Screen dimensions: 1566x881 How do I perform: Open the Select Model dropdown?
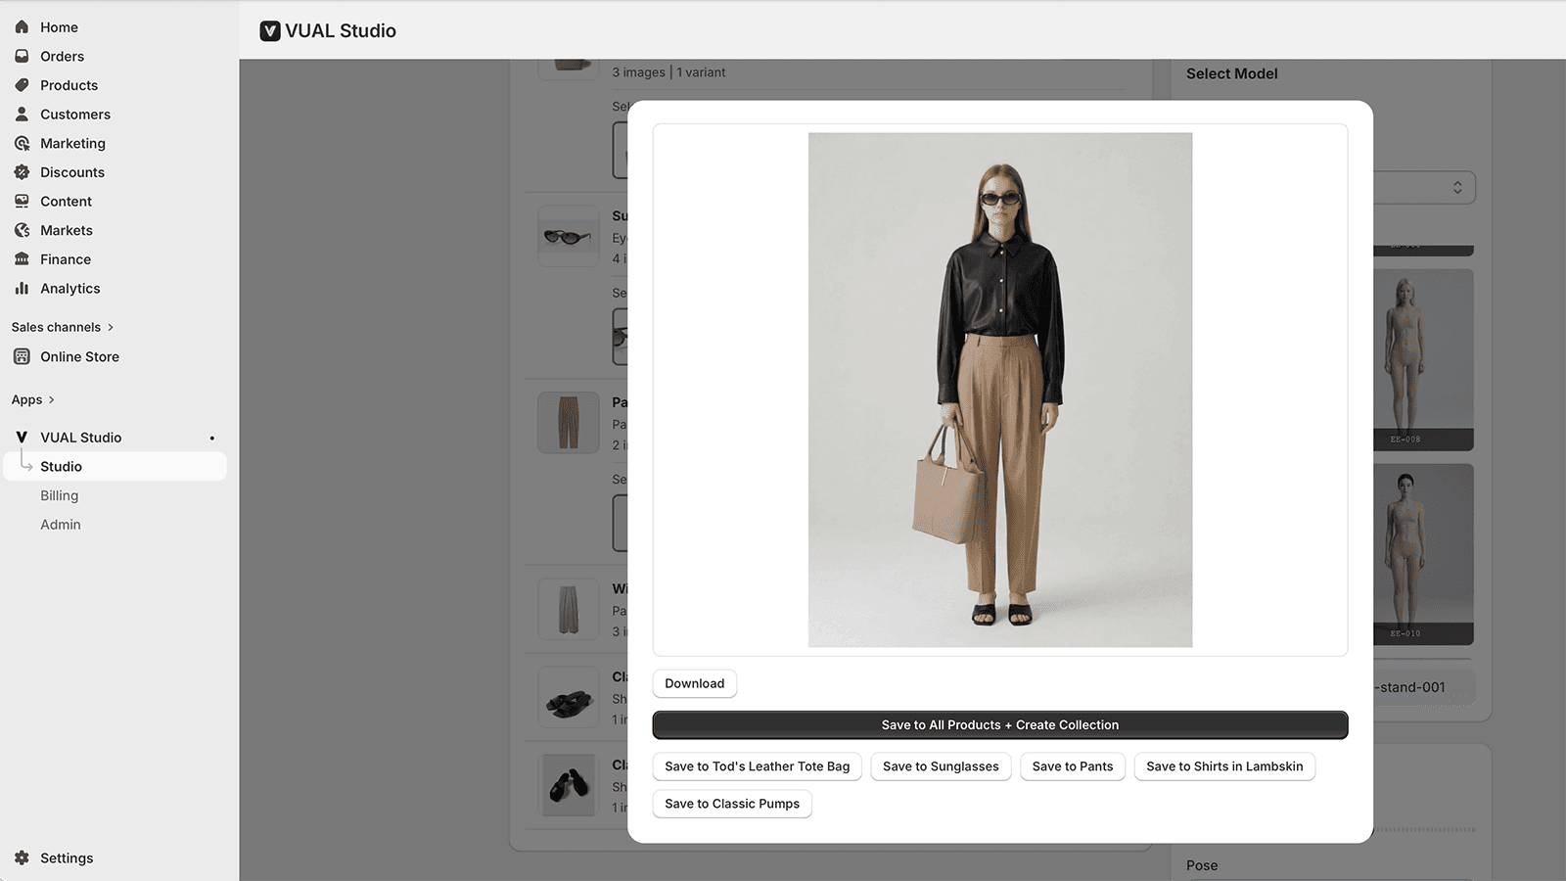1424,187
